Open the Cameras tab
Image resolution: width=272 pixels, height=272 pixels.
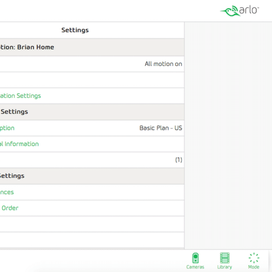(x=195, y=261)
